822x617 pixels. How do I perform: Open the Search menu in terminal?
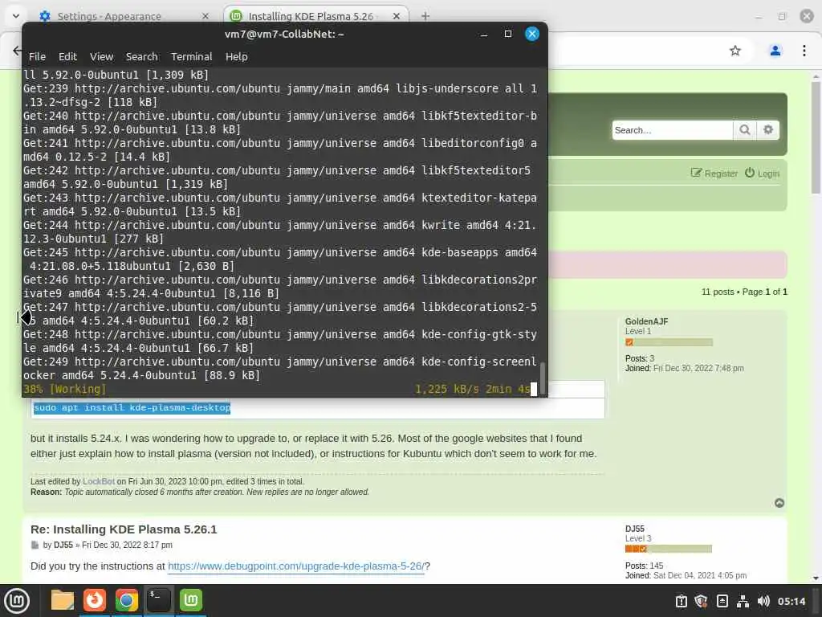coord(141,57)
